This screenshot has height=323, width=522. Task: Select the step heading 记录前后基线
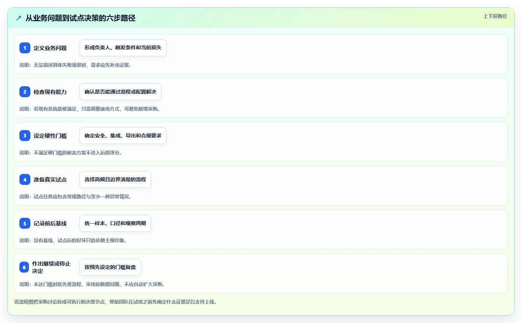(x=50, y=223)
